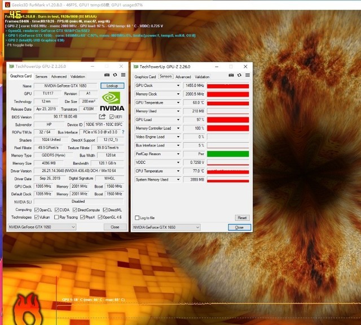Open the Bus Interface Load sensor dropdown

[x=178, y=145]
